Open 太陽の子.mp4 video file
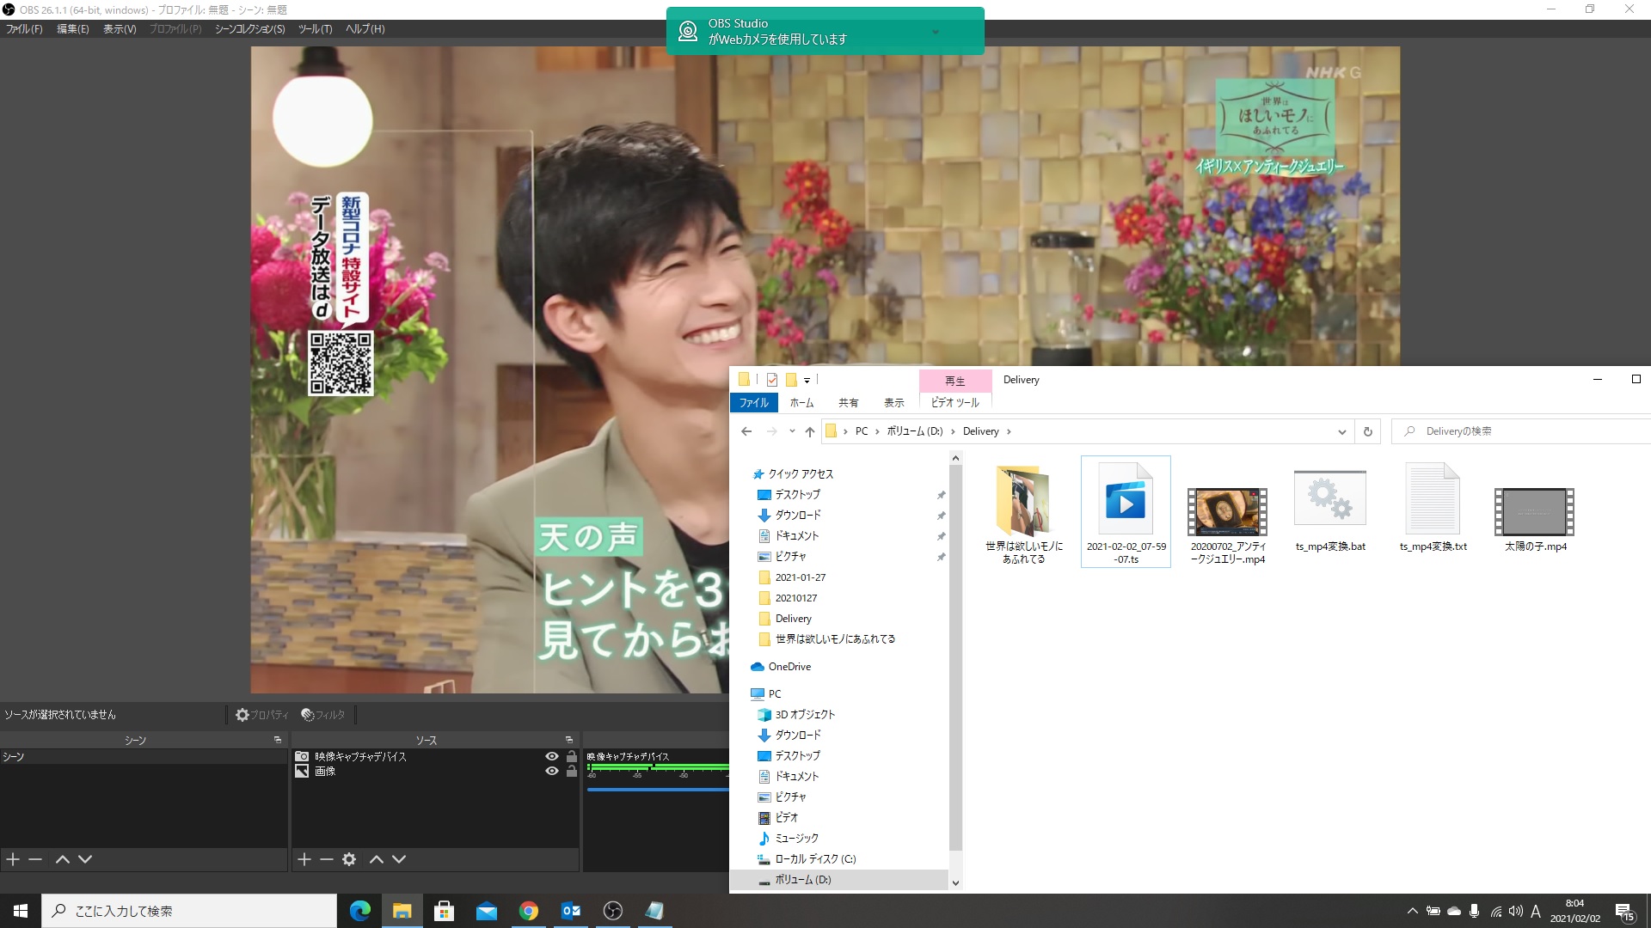This screenshot has width=1651, height=928. click(1534, 509)
